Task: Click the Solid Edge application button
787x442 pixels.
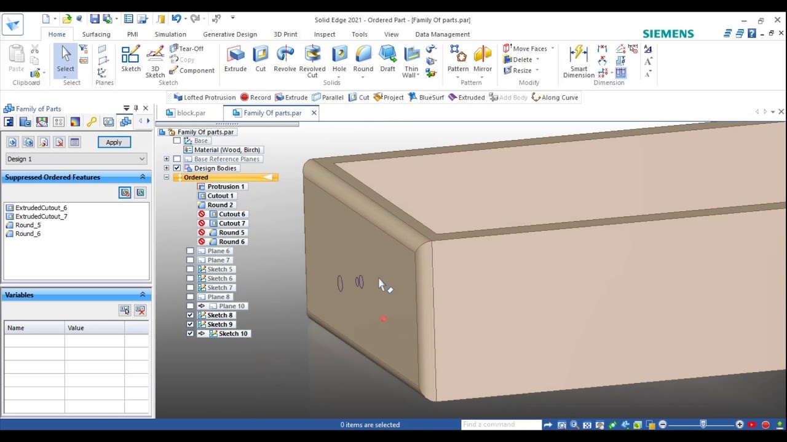Action: click(x=12, y=25)
